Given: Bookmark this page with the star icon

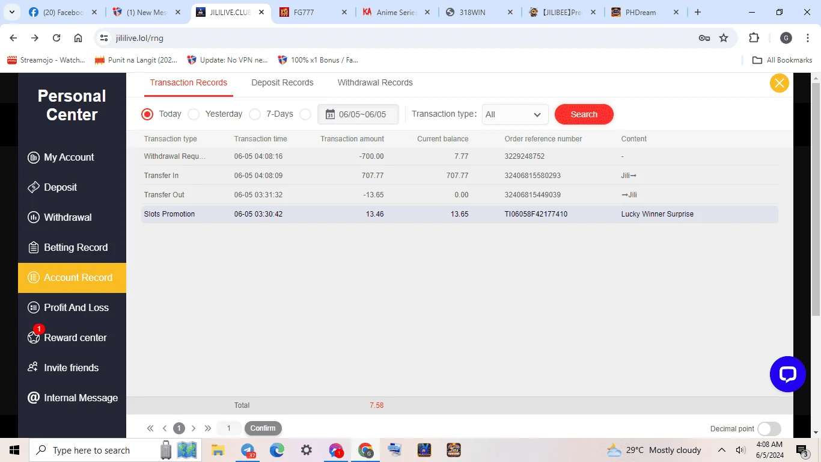Looking at the screenshot, I should (x=724, y=38).
